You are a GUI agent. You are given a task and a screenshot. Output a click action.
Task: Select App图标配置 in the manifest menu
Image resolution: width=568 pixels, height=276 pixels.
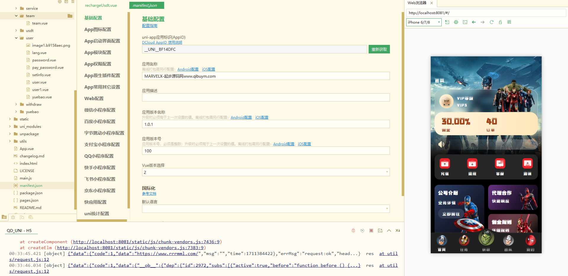click(98, 30)
